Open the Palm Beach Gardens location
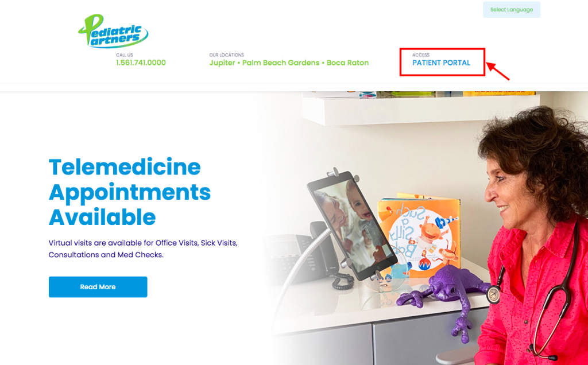Viewport: 588px width, 365px height. pos(281,63)
